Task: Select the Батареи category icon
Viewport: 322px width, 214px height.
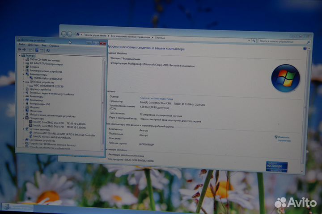Action: (x=27, y=66)
